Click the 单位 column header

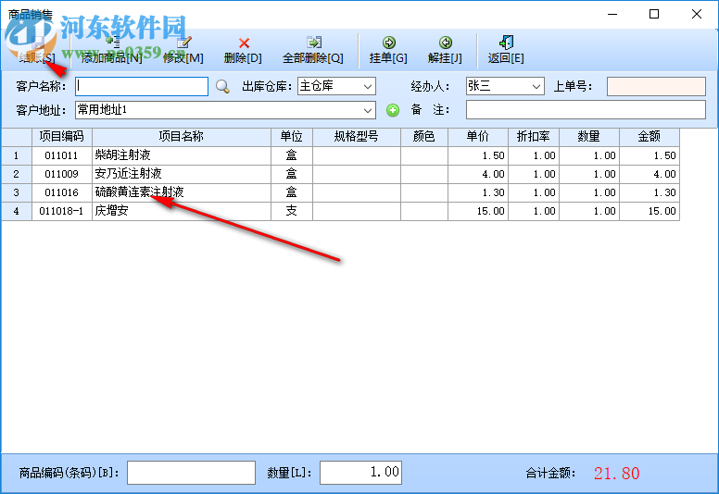pyautogui.click(x=292, y=137)
